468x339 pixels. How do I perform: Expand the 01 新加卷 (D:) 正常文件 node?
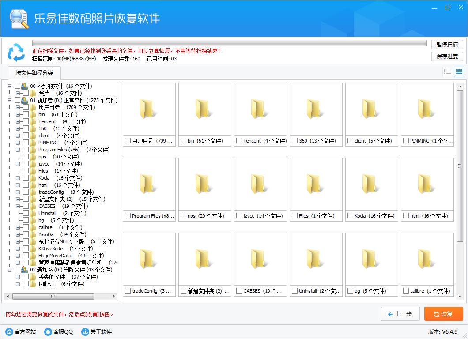click(10, 100)
